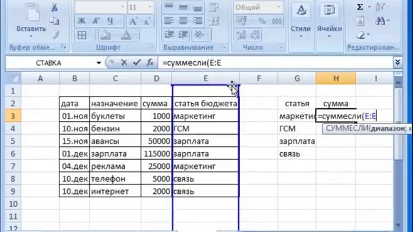
Task: Select column E header
Action: (205, 79)
